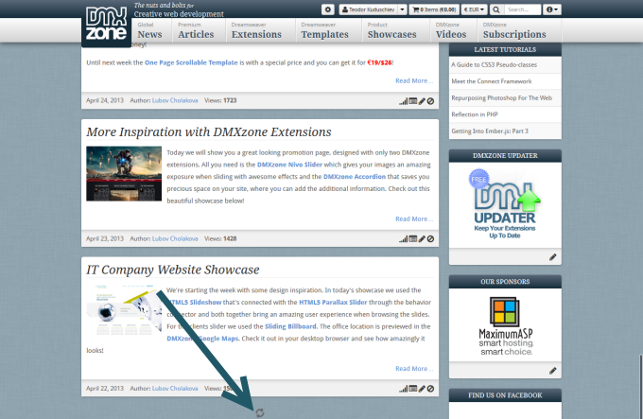Expand the user account dropdown arrow
Image resolution: width=643 pixels, height=419 pixels.
point(402,9)
